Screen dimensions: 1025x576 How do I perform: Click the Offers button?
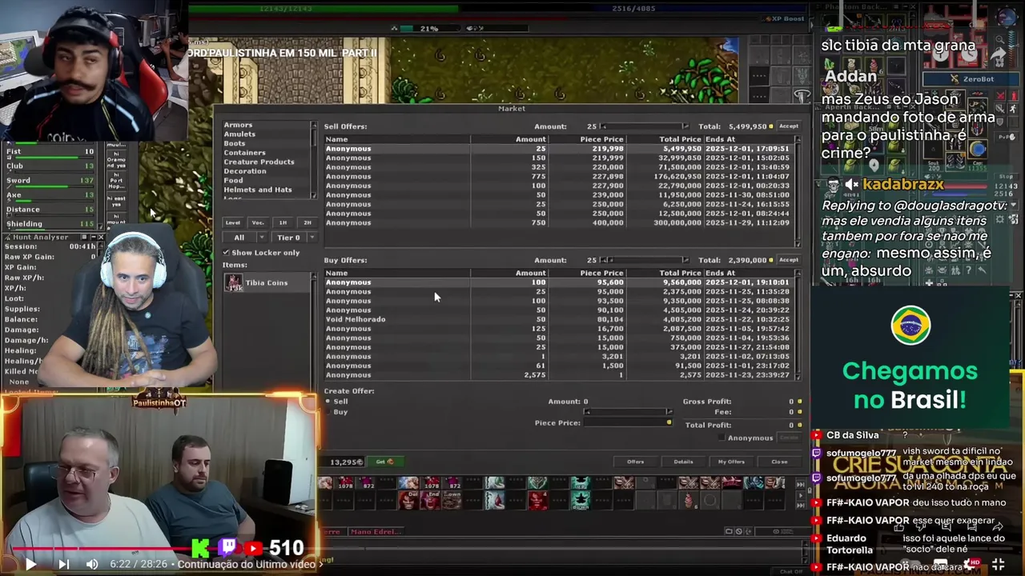click(635, 462)
